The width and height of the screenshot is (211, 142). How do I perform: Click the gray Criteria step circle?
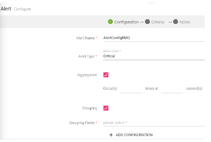[148, 22]
